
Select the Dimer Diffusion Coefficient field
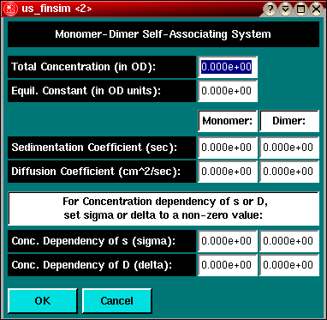[289, 172]
